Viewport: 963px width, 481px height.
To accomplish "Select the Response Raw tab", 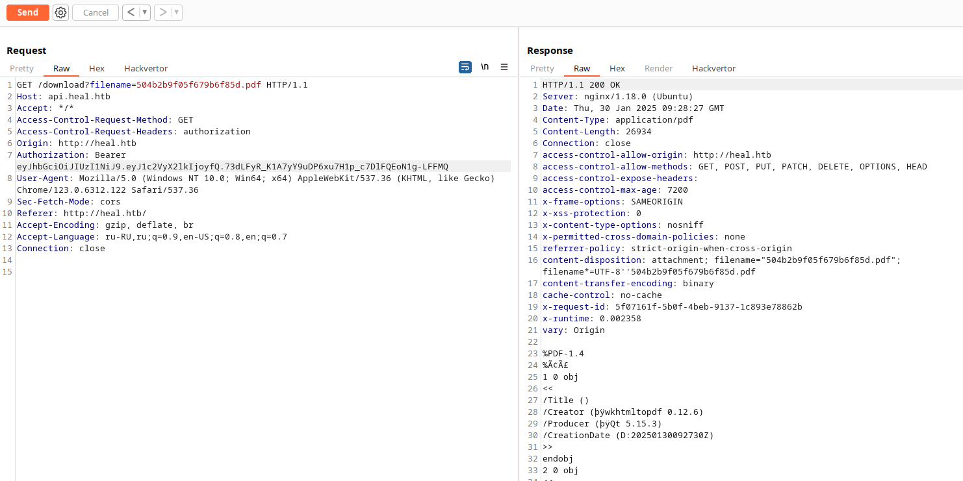I will coord(582,68).
